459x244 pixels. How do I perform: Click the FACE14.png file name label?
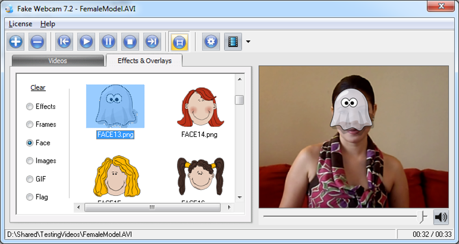click(199, 135)
